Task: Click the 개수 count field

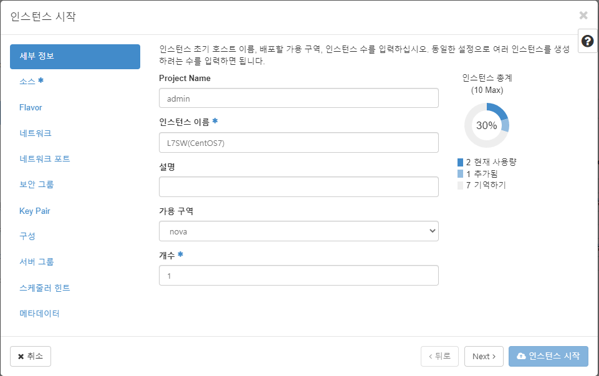Action: click(299, 276)
